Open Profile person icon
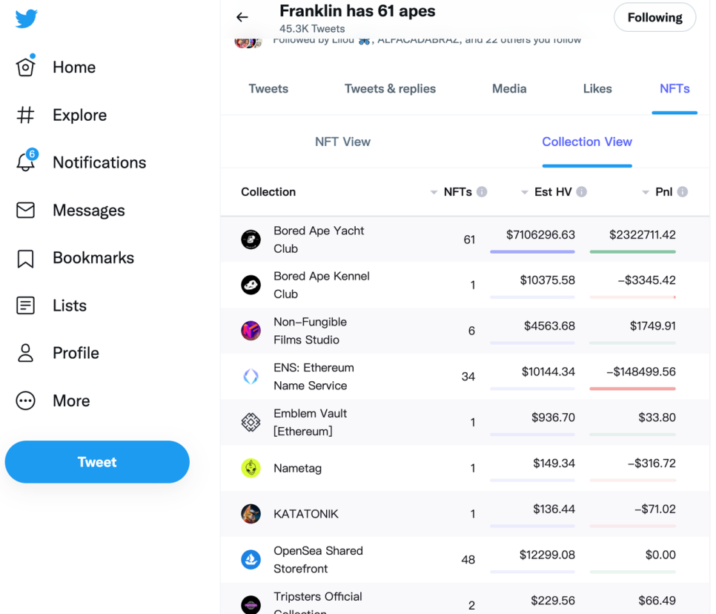Screen dimensions: 716x614 [25, 353]
